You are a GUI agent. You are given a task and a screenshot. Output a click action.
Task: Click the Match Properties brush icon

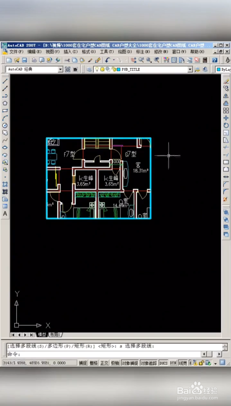[90, 60]
